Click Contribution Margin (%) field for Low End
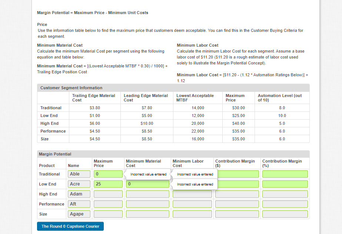This screenshot has width=342, height=234. pyautogui.click(x=285, y=184)
